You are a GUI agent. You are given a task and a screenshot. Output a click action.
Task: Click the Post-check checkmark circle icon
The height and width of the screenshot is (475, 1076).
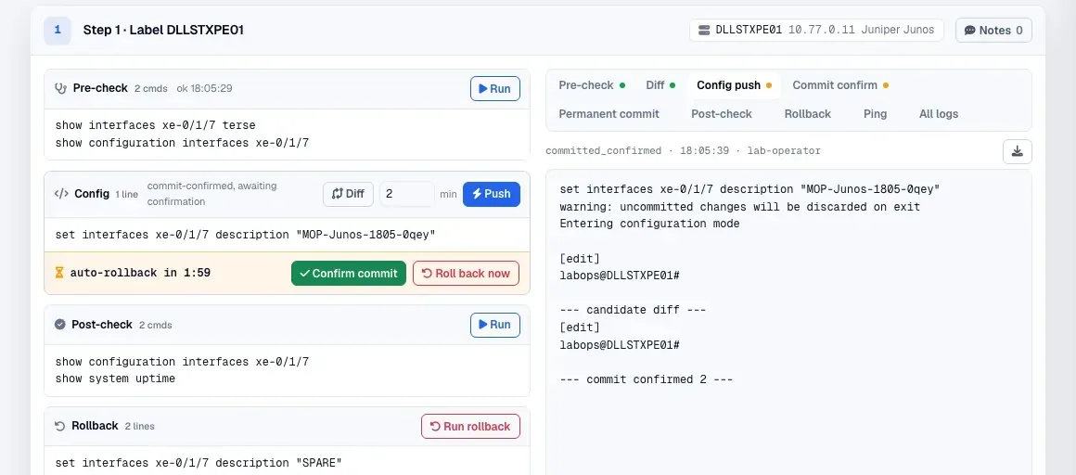59,325
